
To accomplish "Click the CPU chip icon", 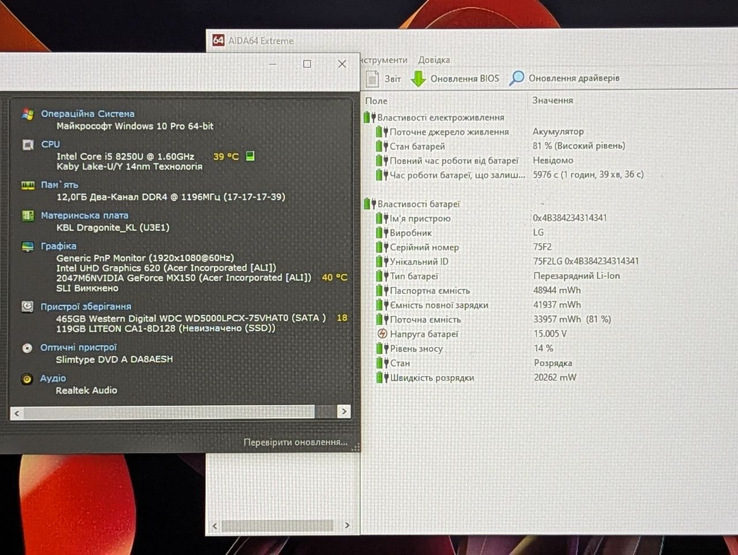I will click(x=28, y=145).
